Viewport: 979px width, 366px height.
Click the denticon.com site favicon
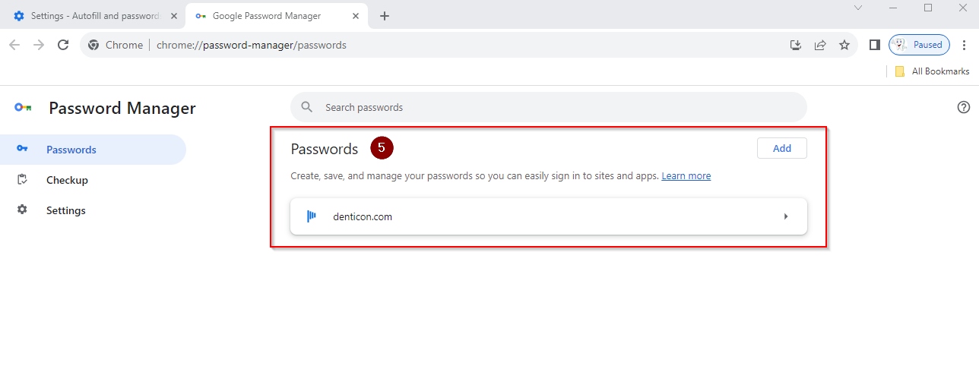[312, 216]
